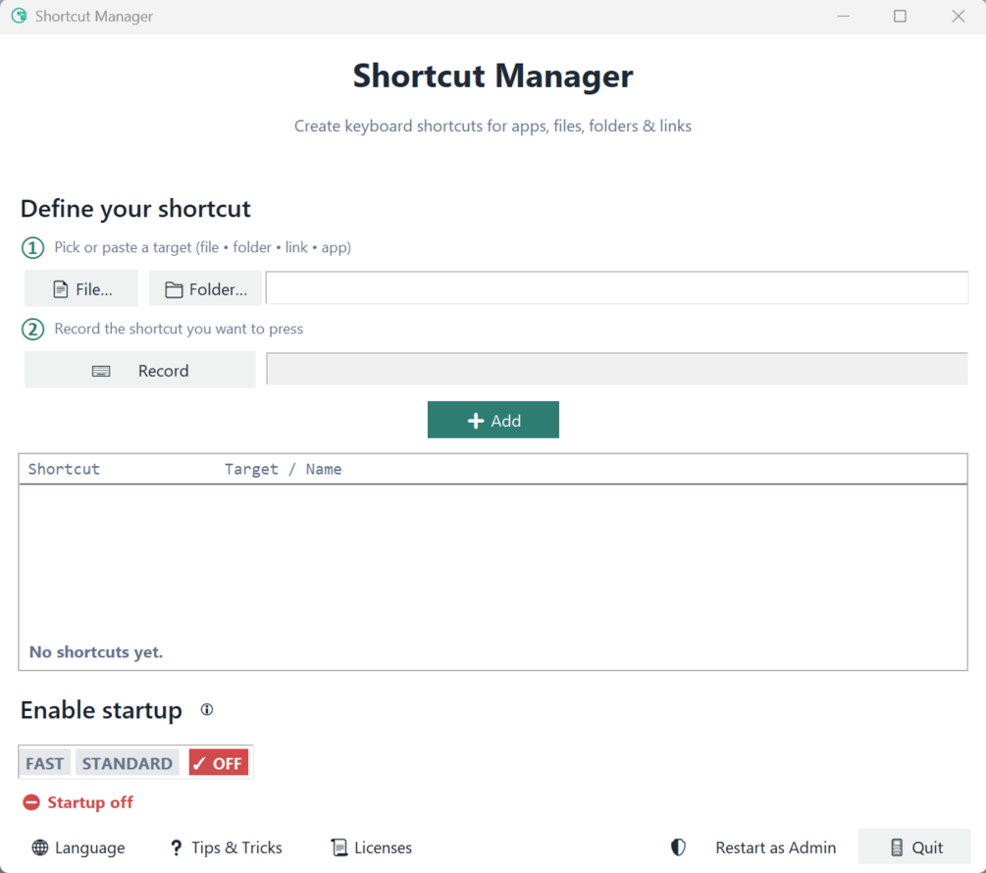Image resolution: width=986 pixels, height=873 pixels.
Task: Click the question mark Tips & Tricks icon
Action: (x=176, y=847)
